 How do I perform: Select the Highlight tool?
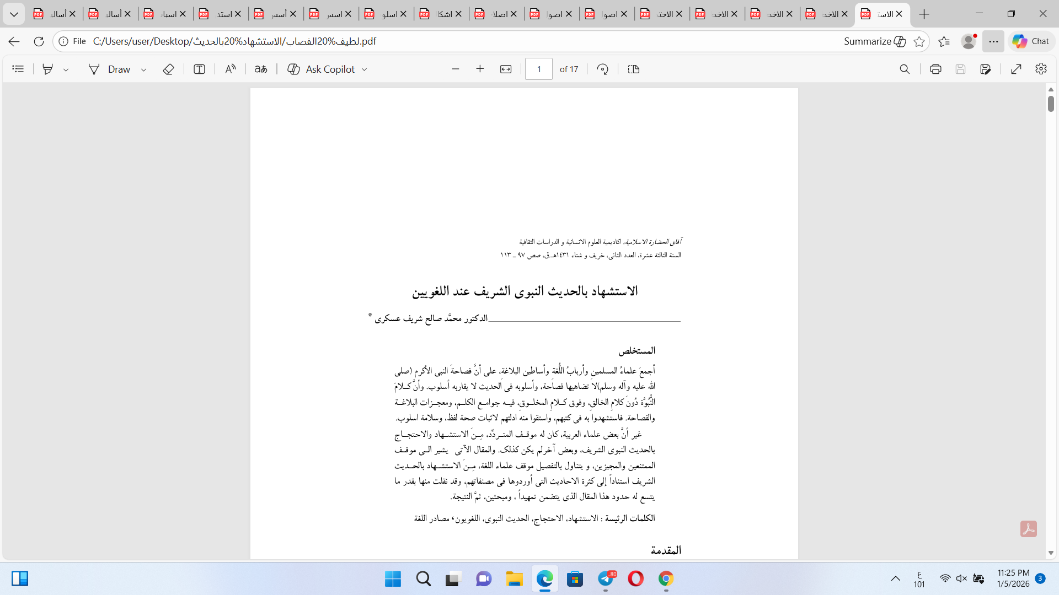point(48,69)
